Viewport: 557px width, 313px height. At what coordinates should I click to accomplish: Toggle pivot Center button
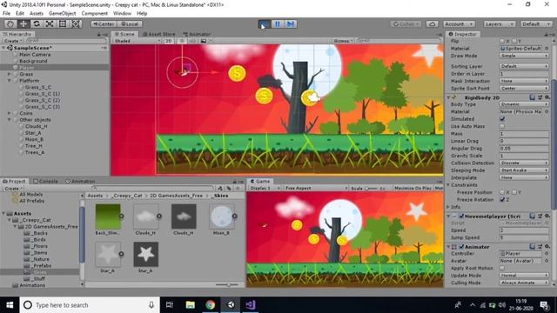point(104,23)
